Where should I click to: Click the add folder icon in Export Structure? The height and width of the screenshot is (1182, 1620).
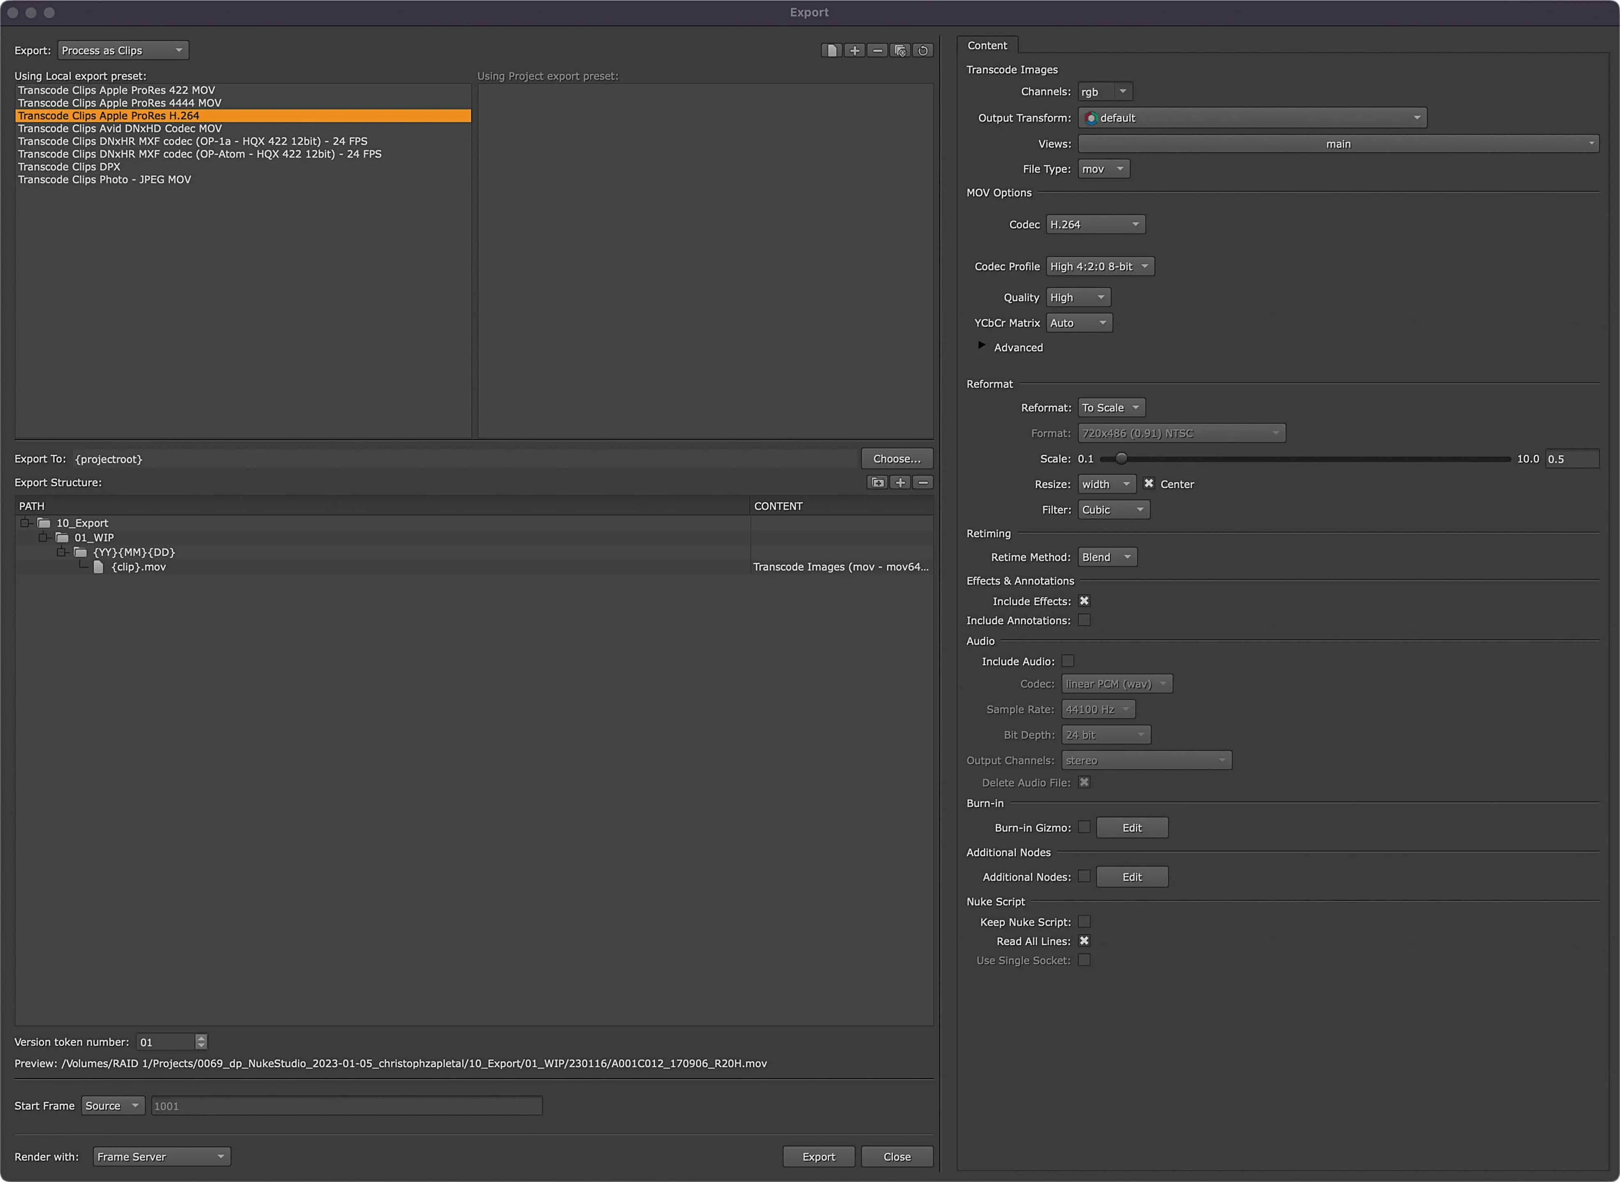[877, 482]
